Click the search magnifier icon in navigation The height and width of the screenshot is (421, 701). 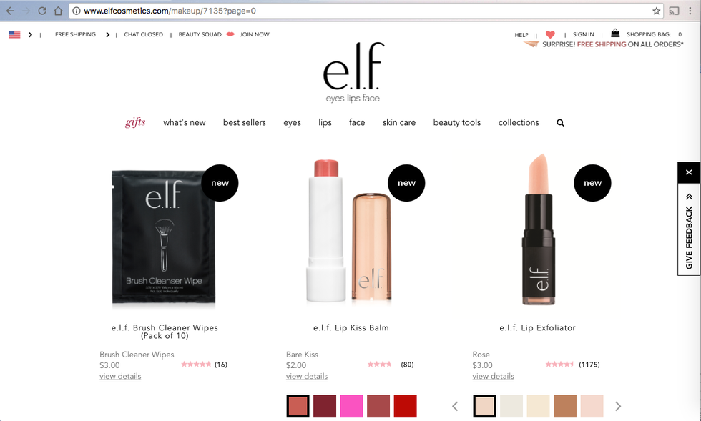pyautogui.click(x=560, y=123)
